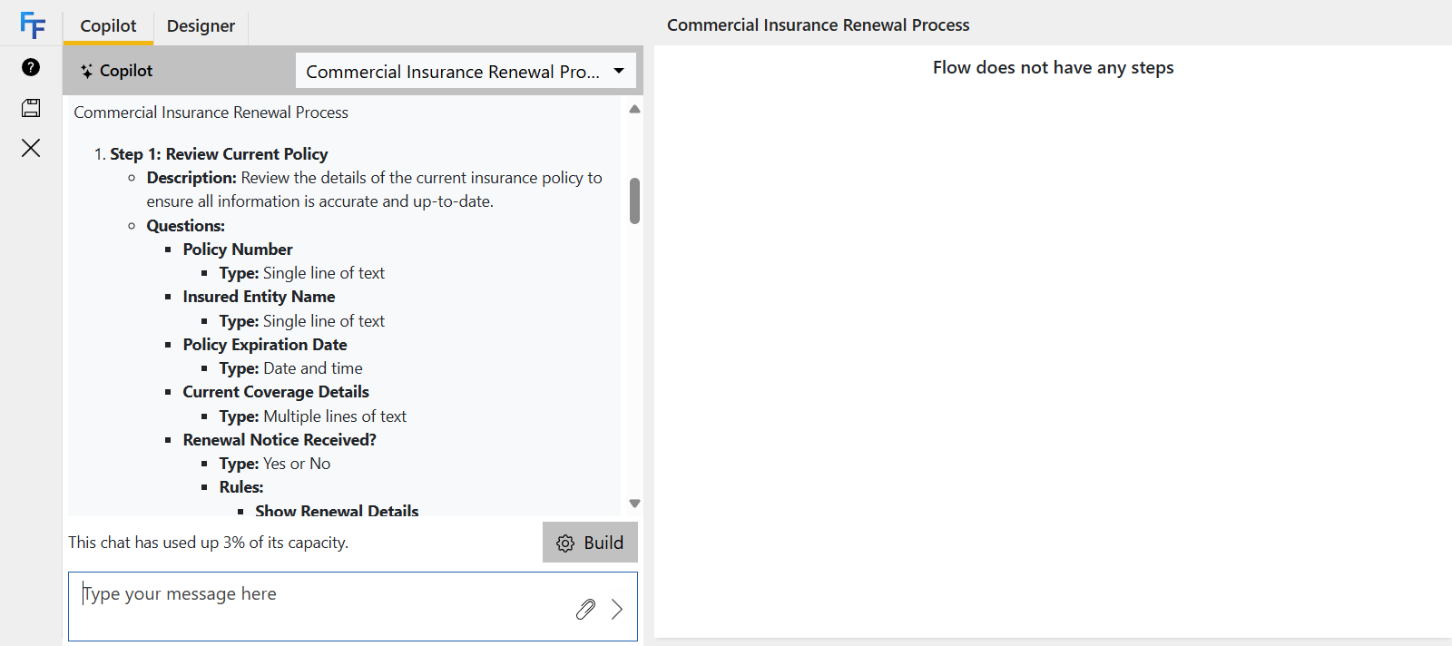Click the X close icon in sidebar
Image resolution: width=1452 pixels, height=646 pixels.
(31, 148)
